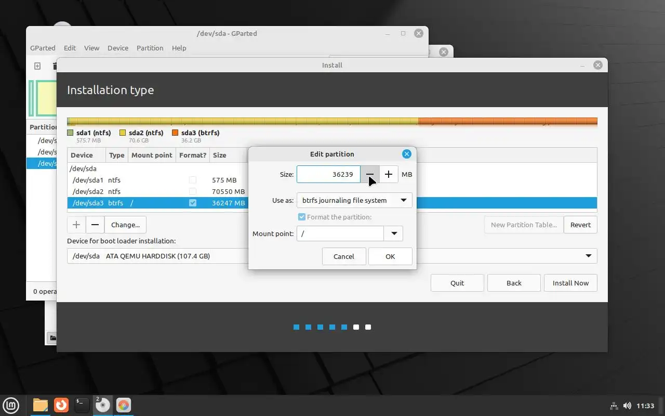Decrease partition size with minus stepper

tap(370, 174)
